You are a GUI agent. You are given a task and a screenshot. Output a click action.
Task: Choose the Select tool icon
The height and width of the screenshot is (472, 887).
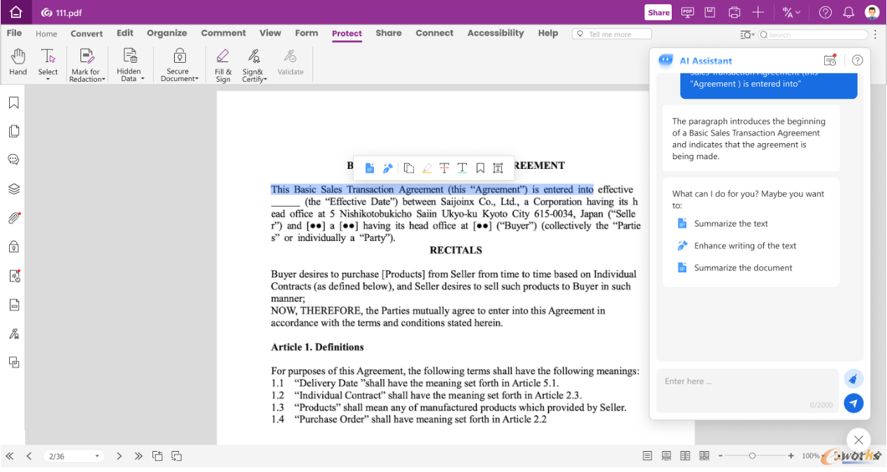click(48, 57)
